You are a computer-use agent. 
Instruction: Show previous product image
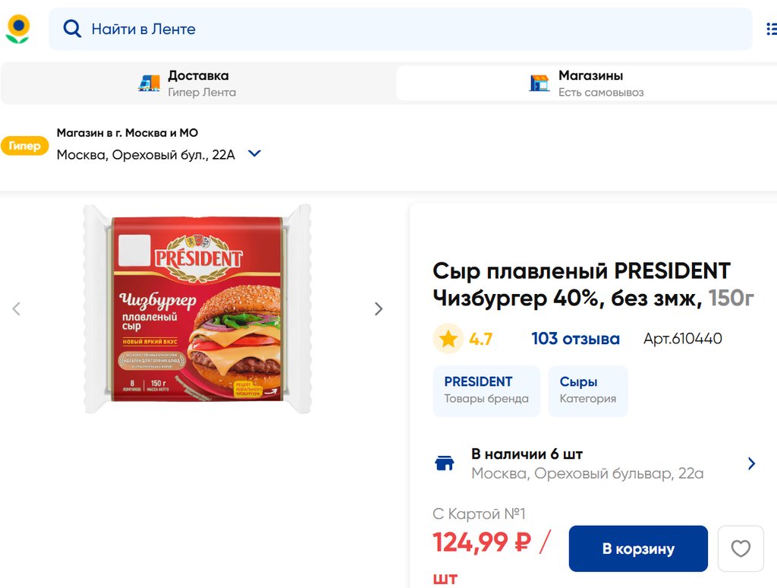16,308
